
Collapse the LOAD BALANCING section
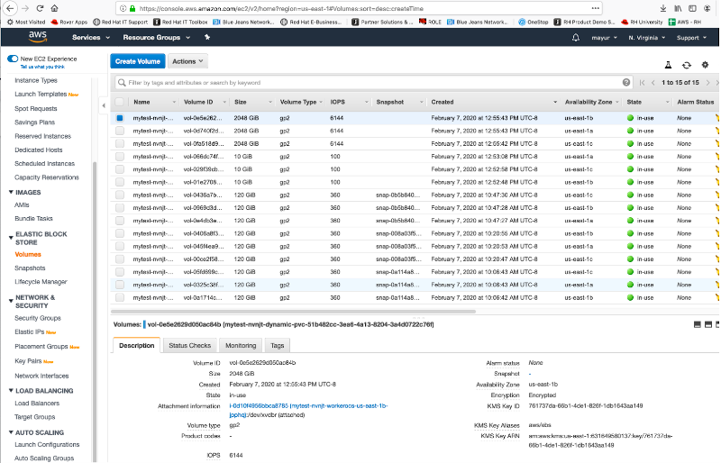click(11, 391)
